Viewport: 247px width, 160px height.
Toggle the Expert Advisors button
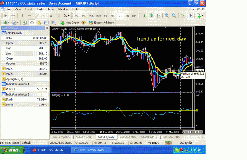pyautogui.click(x=101, y=23)
